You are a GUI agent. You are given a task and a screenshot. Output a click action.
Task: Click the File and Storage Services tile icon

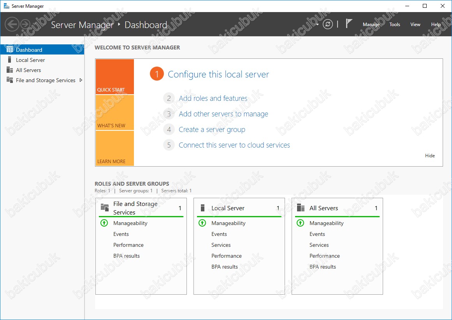pos(104,207)
